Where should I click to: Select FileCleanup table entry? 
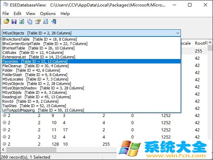click(x=91, y=66)
